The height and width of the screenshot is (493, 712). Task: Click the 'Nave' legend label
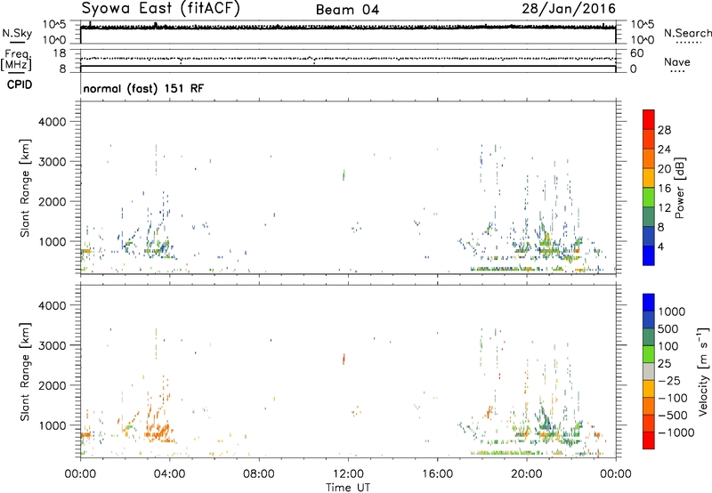(x=677, y=62)
